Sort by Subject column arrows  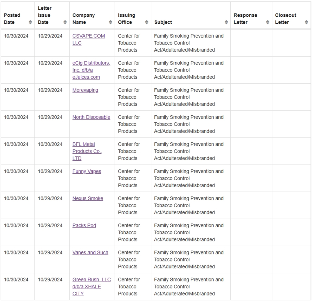click(226, 22)
